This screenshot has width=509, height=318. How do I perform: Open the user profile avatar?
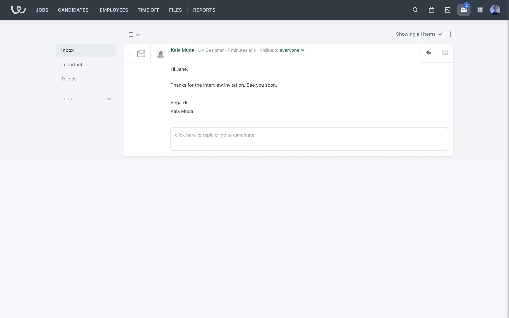point(495,10)
